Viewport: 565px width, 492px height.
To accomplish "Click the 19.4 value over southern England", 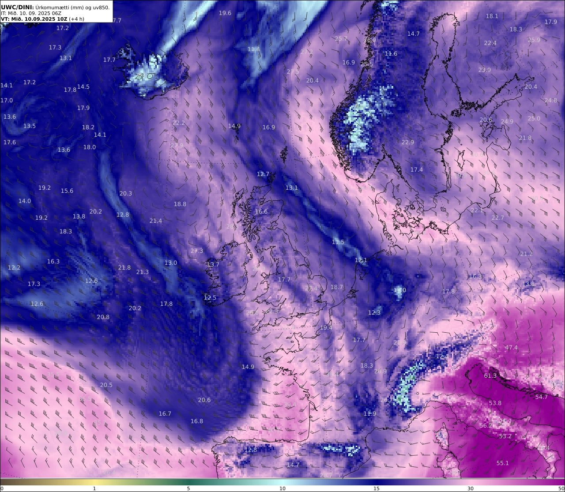I will point(326,328).
